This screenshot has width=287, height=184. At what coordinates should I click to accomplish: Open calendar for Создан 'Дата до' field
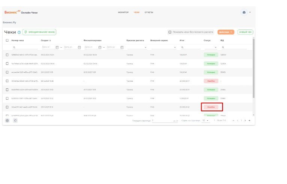pos(79,48)
